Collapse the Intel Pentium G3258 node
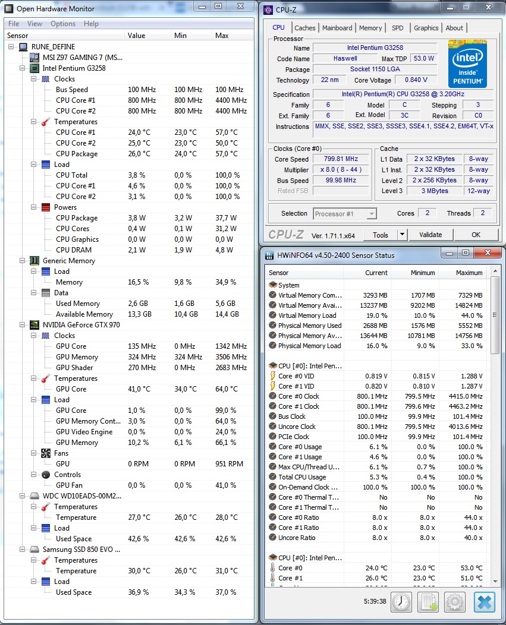The image size is (506, 625). [x=23, y=68]
